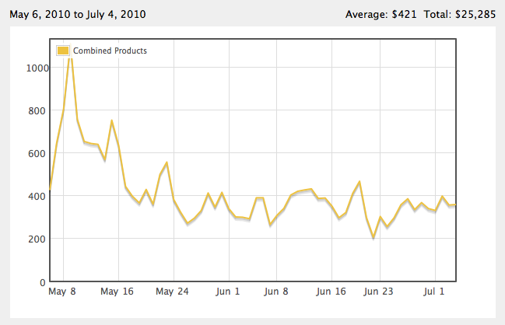Click the 'Average: $421' value
The width and height of the screenshot is (505, 325).
pyautogui.click(x=381, y=15)
